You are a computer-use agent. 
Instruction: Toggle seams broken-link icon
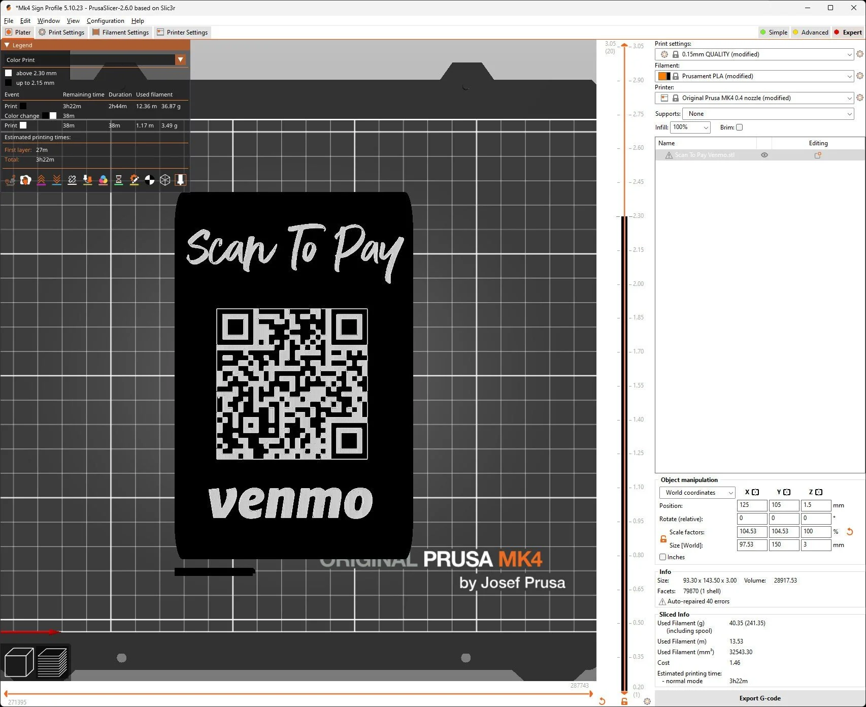pos(72,180)
